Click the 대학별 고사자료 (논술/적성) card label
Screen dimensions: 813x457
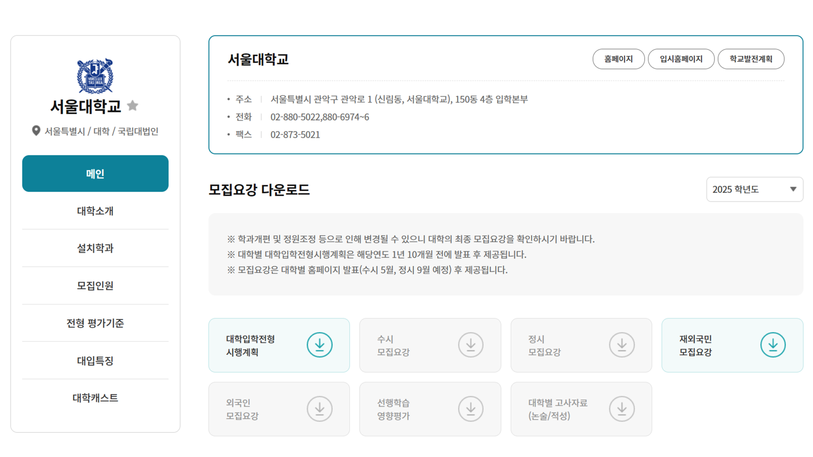pyautogui.click(x=557, y=409)
